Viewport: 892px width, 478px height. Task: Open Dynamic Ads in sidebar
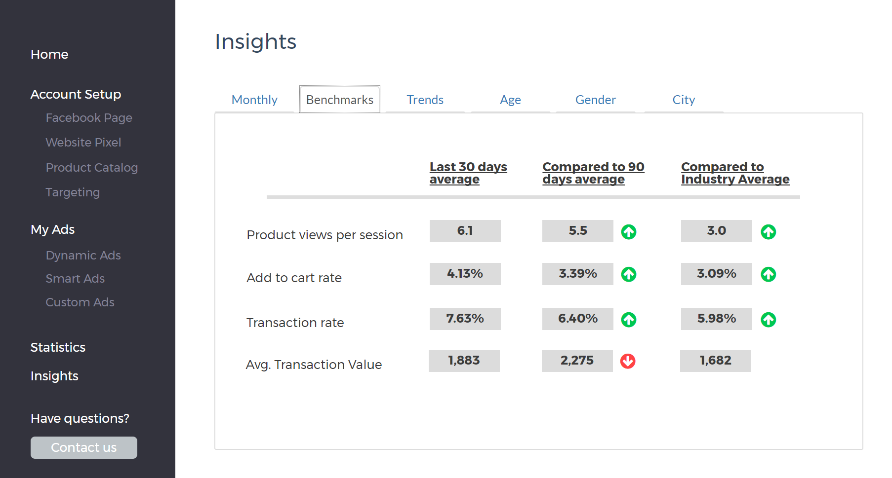coord(83,256)
